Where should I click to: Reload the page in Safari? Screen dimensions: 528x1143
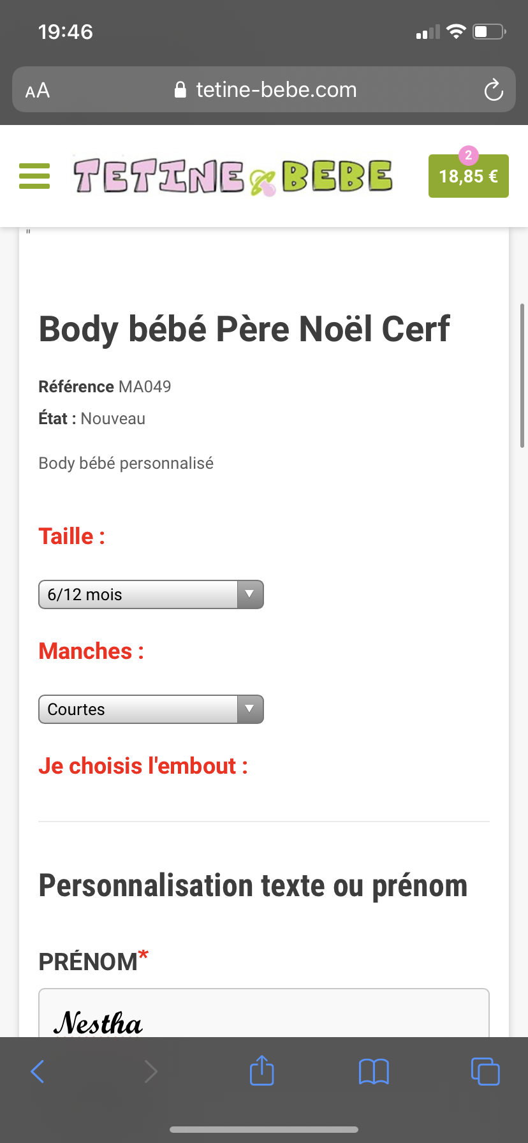494,90
